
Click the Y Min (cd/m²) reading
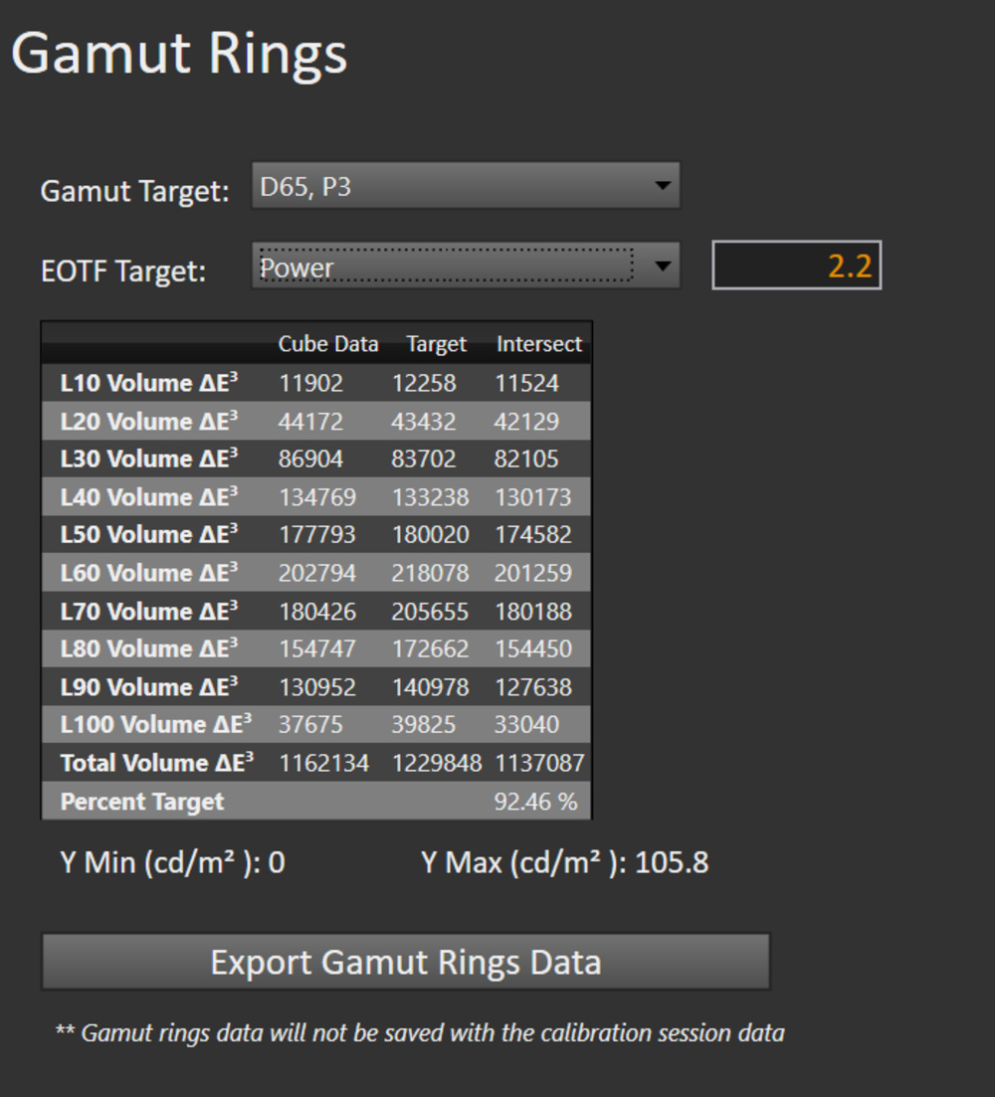coord(172,862)
